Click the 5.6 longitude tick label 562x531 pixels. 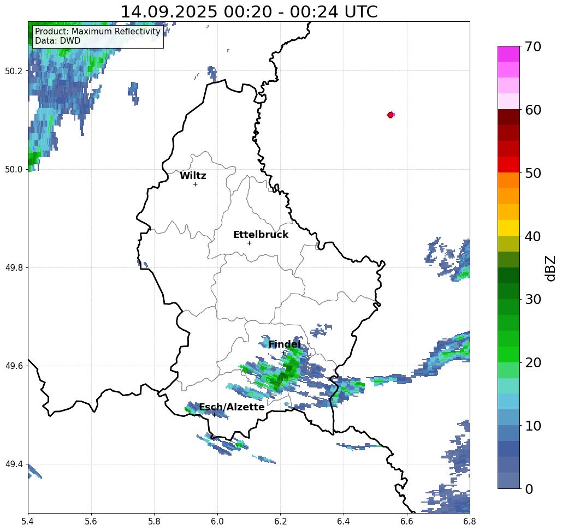click(x=91, y=521)
